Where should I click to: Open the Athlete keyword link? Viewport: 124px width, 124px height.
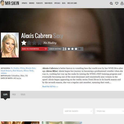pos(4,73)
